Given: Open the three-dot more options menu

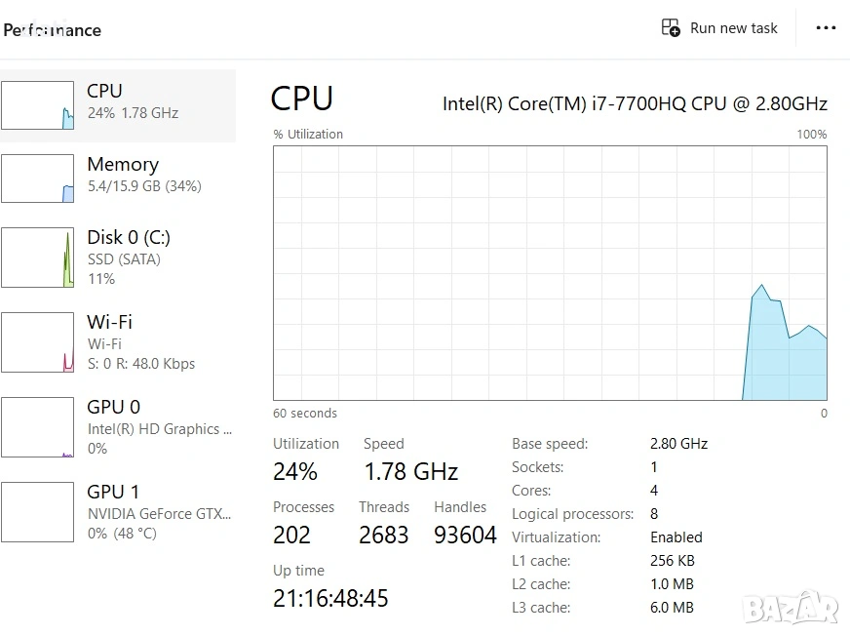Looking at the screenshot, I should (826, 28).
